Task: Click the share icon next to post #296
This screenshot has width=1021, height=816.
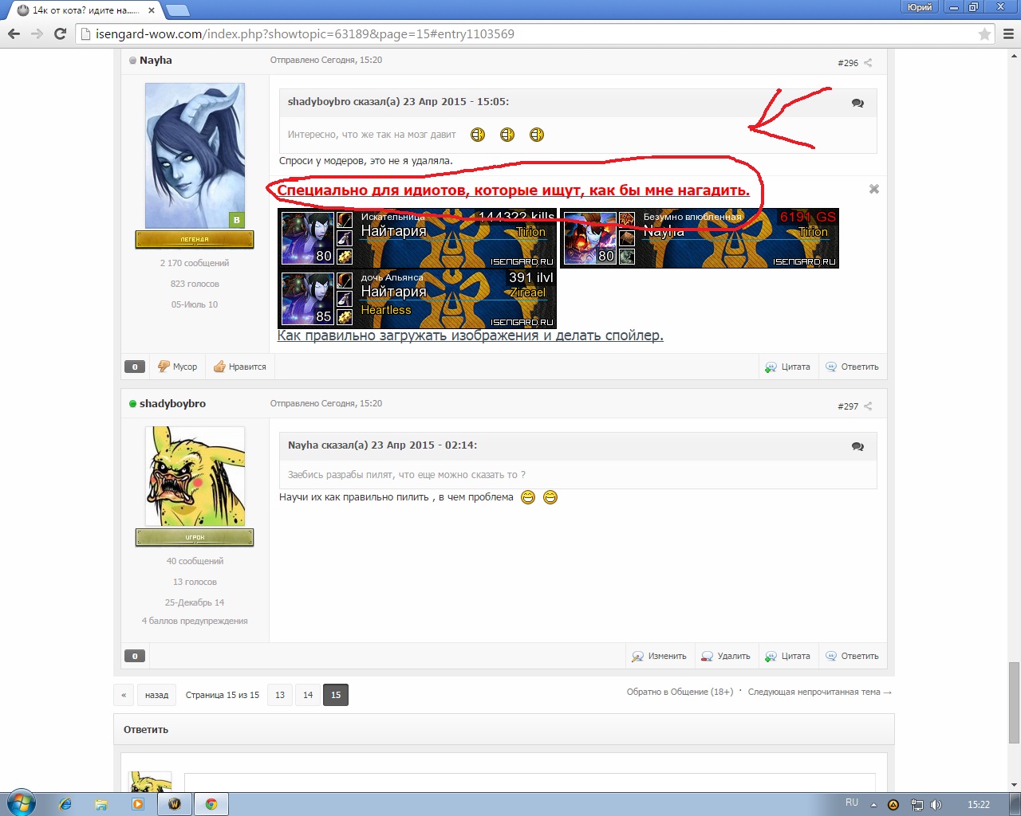Action: point(868,63)
